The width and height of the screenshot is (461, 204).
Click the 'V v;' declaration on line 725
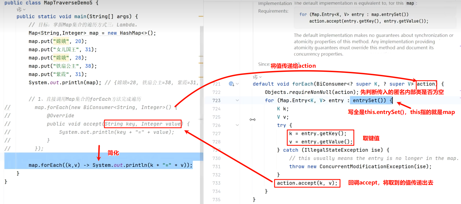(283, 117)
